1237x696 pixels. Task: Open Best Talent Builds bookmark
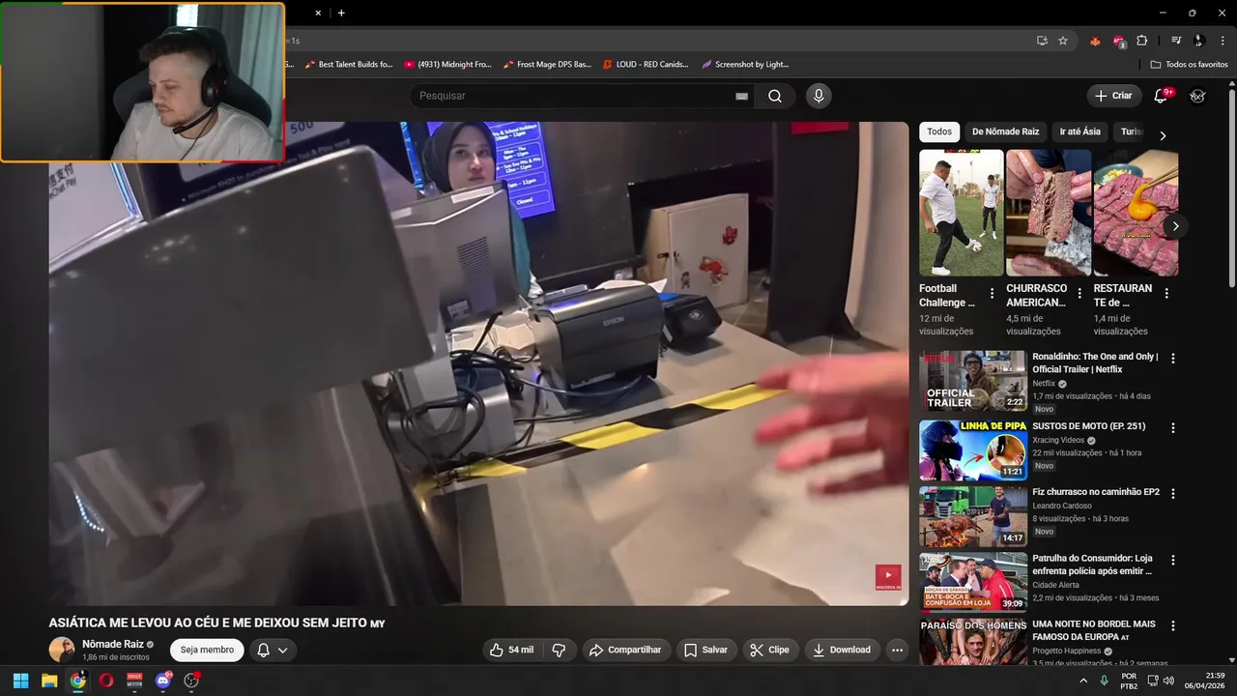tap(349, 65)
